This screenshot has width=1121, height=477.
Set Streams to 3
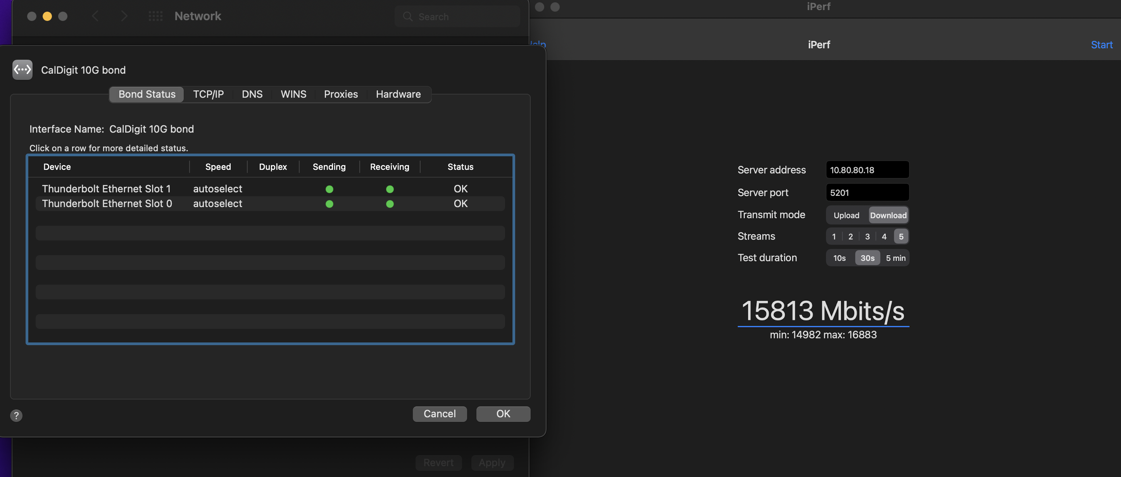point(867,236)
